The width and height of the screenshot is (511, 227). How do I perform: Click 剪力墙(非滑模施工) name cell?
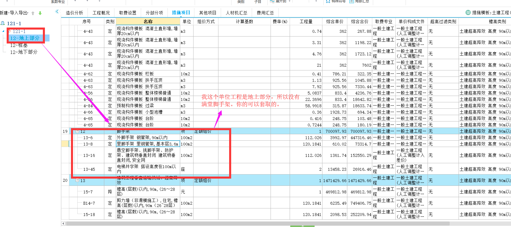[148, 203]
